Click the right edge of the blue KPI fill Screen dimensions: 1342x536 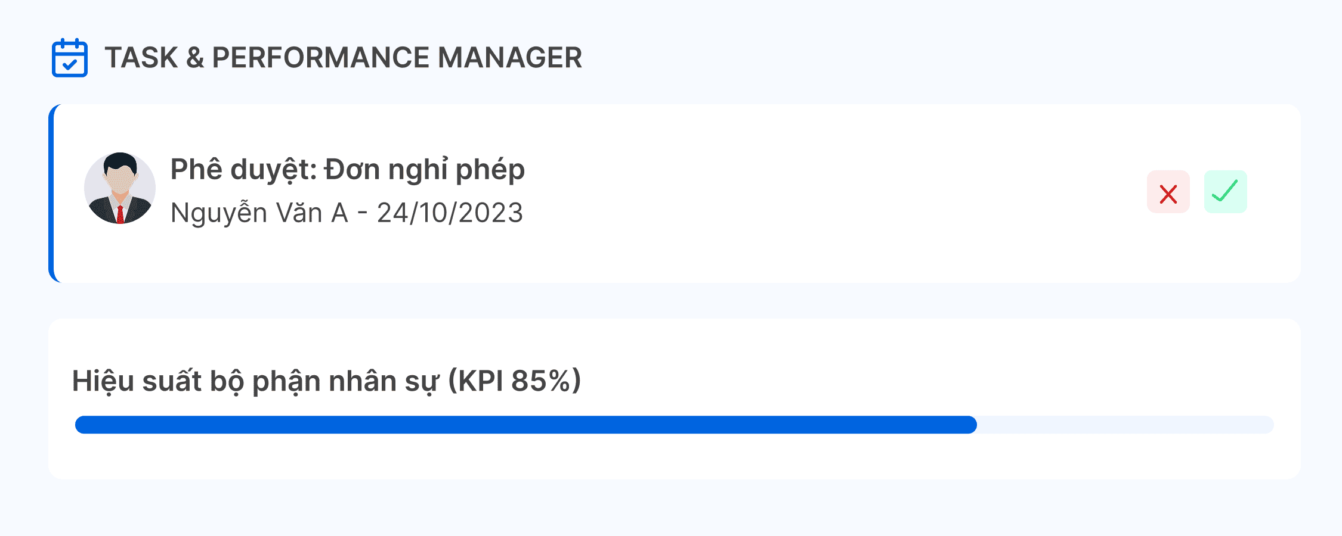coord(972,425)
